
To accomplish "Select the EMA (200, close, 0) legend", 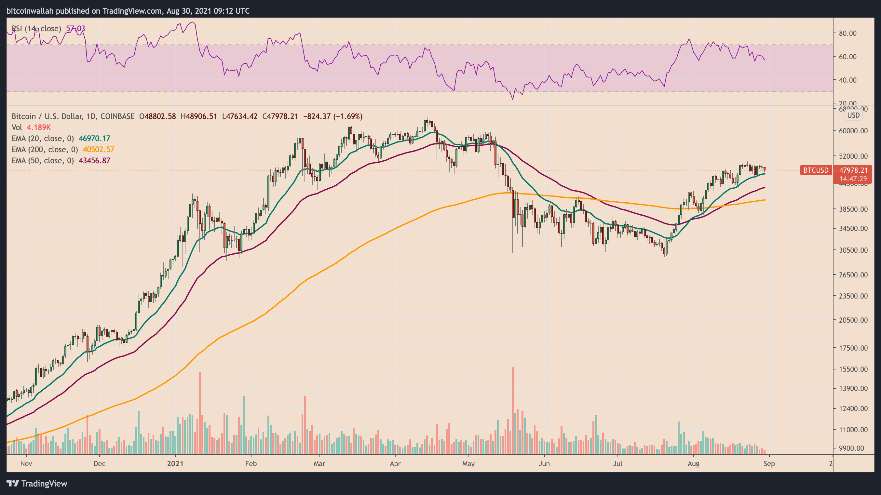I will pos(45,149).
